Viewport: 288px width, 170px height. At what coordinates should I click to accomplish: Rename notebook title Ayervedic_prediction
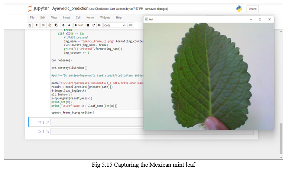click(x=70, y=9)
